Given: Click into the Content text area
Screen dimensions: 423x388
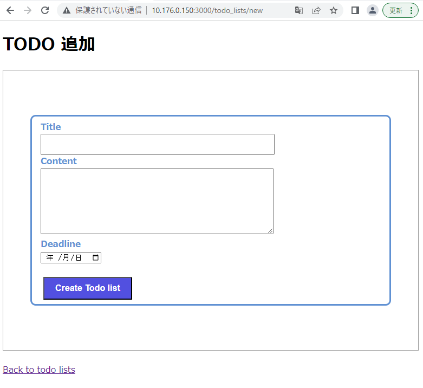Looking at the screenshot, I should [x=157, y=201].
